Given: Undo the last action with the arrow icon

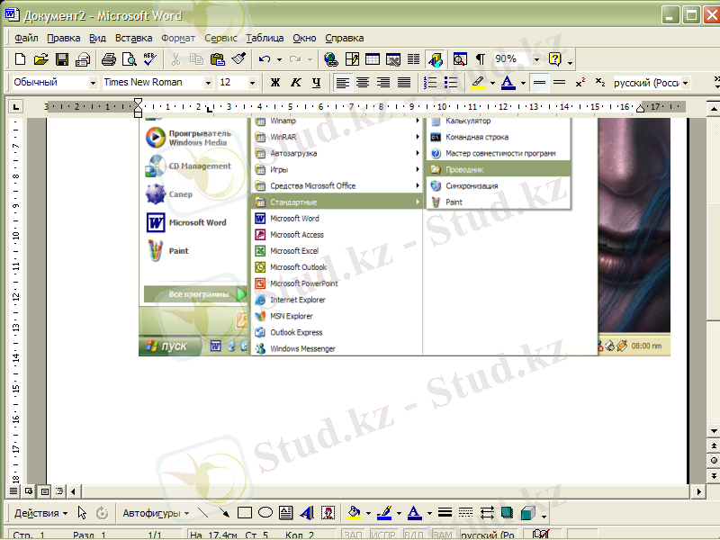Looking at the screenshot, I should point(264,59).
